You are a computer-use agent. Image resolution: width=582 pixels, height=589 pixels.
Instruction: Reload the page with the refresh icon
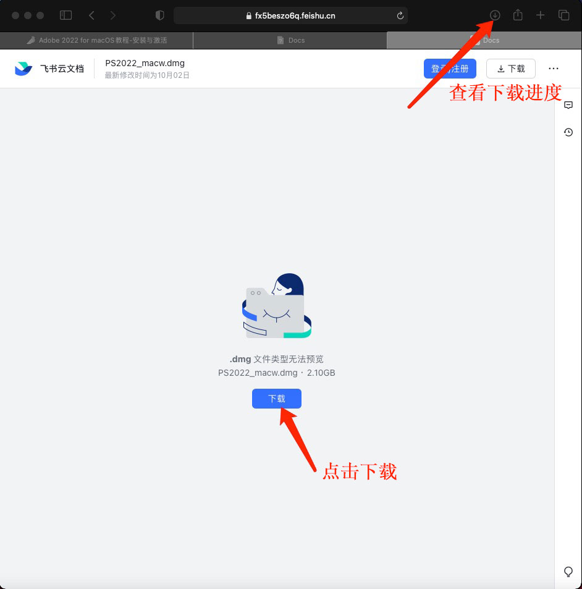click(x=400, y=15)
